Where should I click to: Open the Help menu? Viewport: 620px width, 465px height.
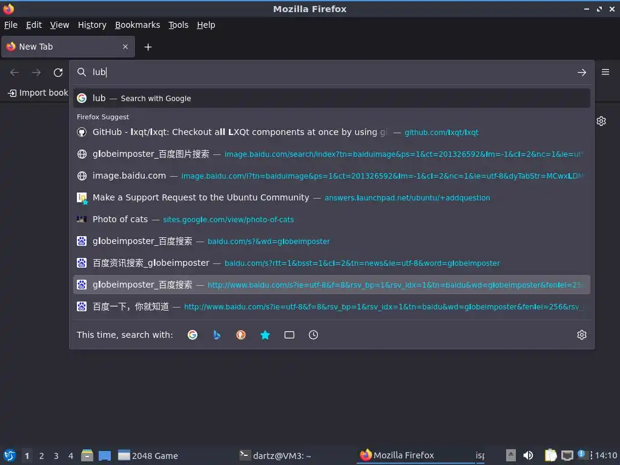(x=206, y=25)
